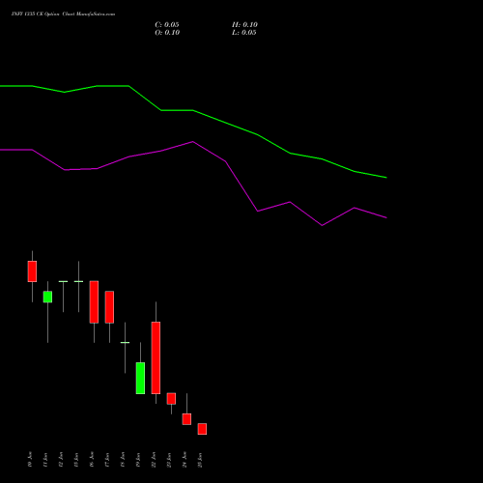Select the red candle at 16 Jan
Screen dimensions: 483x483
pyautogui.click(x=94, y=302)
